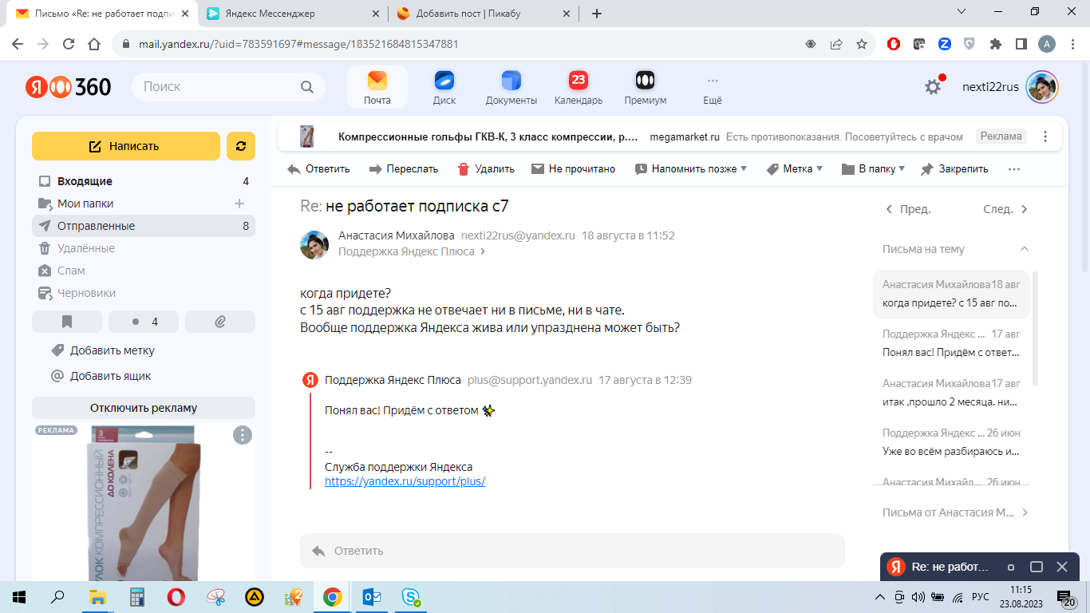Screen dimensions: 1090x613
Task: Open the Диск service icon
Action: point(444,87)
